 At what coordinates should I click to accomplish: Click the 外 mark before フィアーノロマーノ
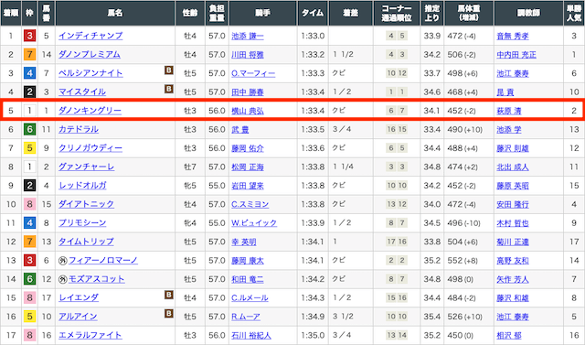click(63, 261)
